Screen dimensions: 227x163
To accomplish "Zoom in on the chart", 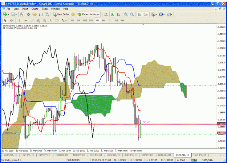I will tap(126, 14).
